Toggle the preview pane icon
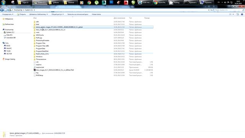 tap(237, 14)
